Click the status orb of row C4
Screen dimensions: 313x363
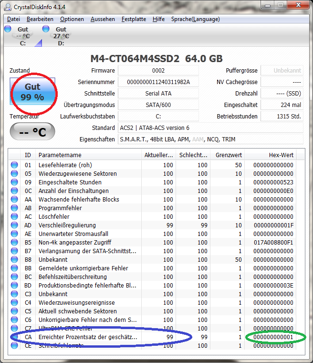click(x=14, y=302)
